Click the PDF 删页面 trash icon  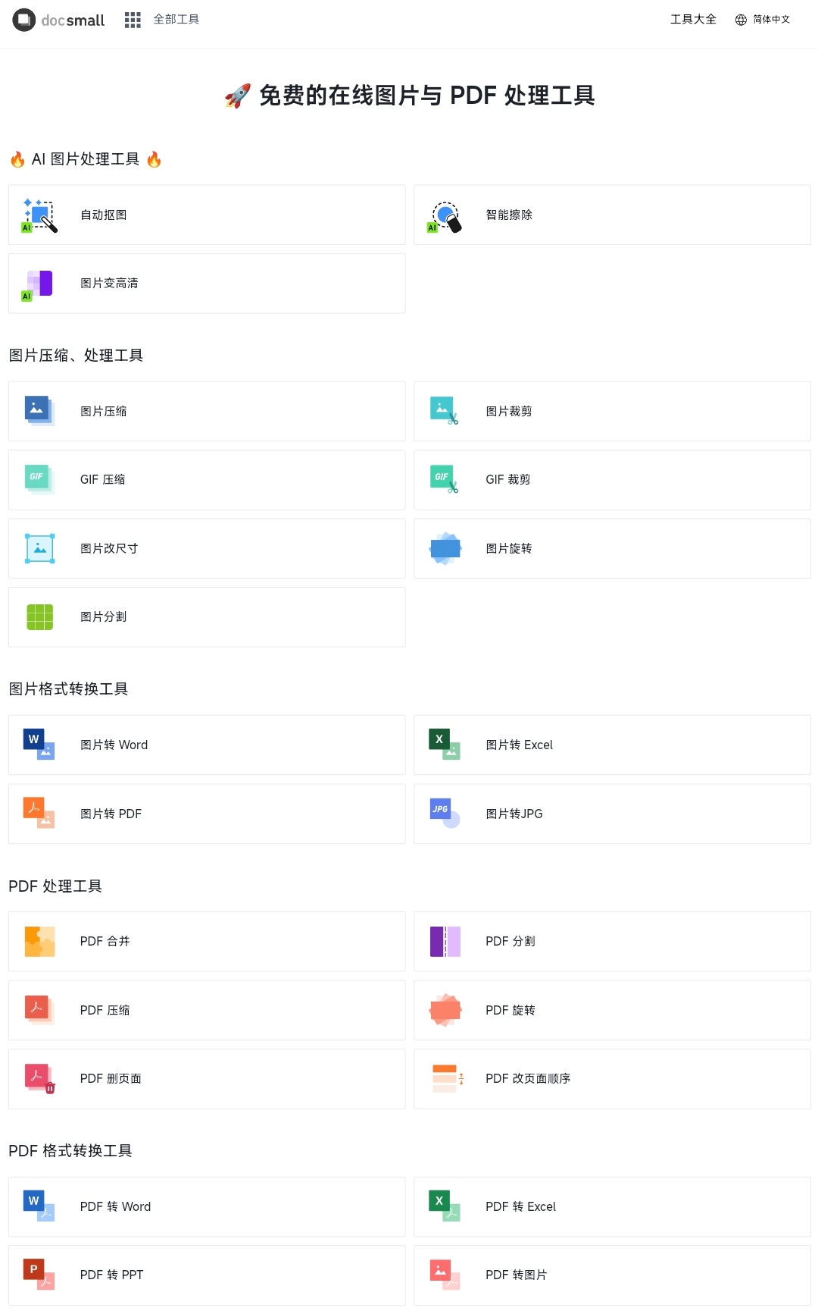[x=39, y=1078]
